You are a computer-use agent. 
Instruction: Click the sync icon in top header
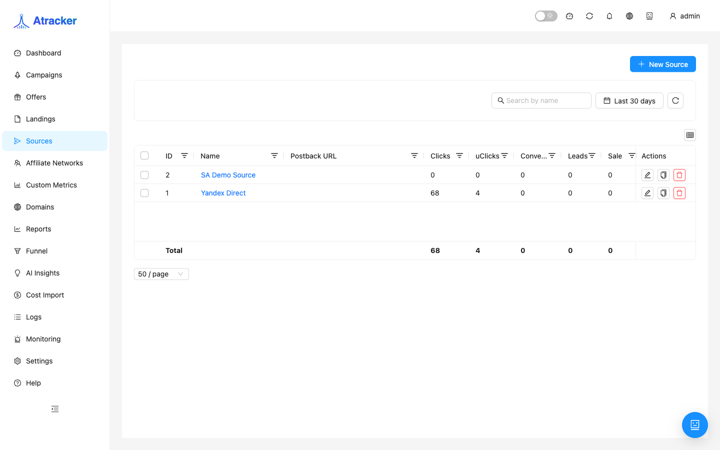coord(589,16)
